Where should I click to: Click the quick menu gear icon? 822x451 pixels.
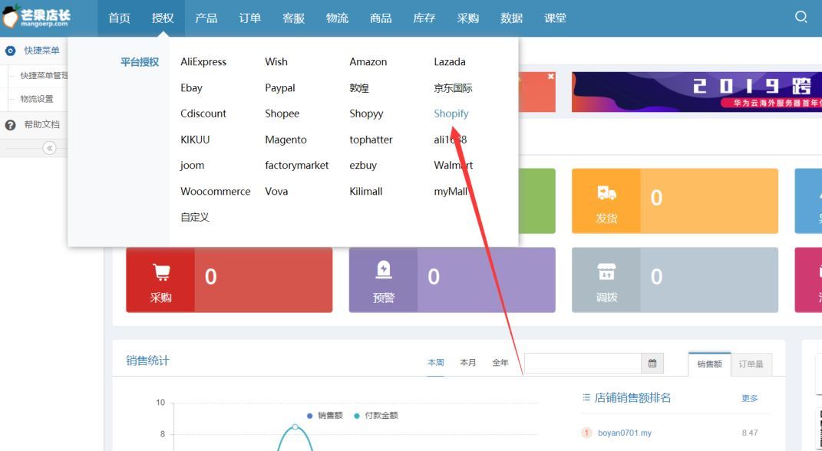(x=10, y=51)
